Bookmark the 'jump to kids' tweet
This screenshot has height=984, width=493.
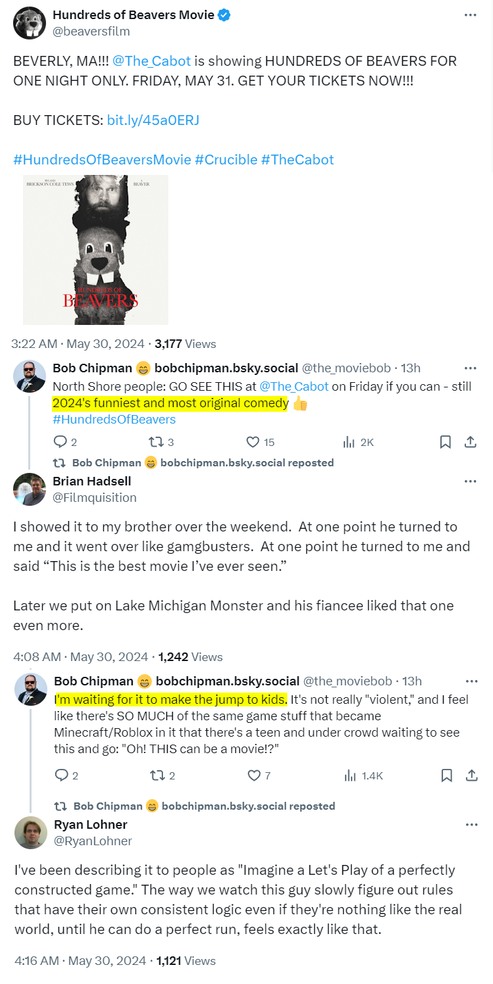tap(446, 775)
